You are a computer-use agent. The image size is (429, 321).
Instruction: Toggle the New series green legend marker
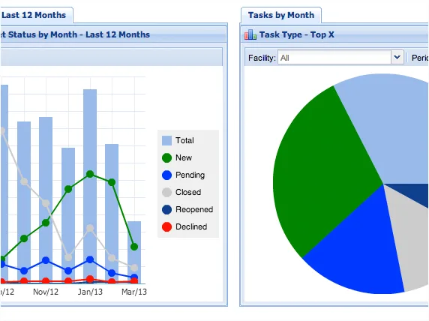[166, 157]
